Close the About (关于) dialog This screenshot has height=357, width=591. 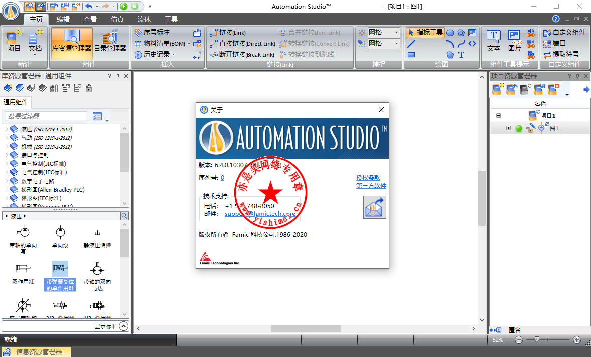pos(381,110)
